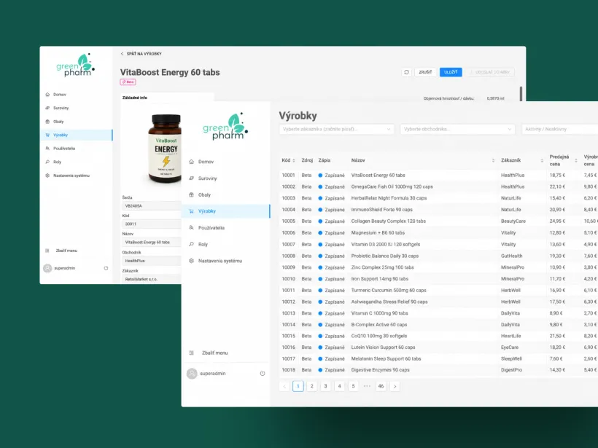Click the VitaBoost Energy bottle image
598x448 pixels.
point(165,149)
